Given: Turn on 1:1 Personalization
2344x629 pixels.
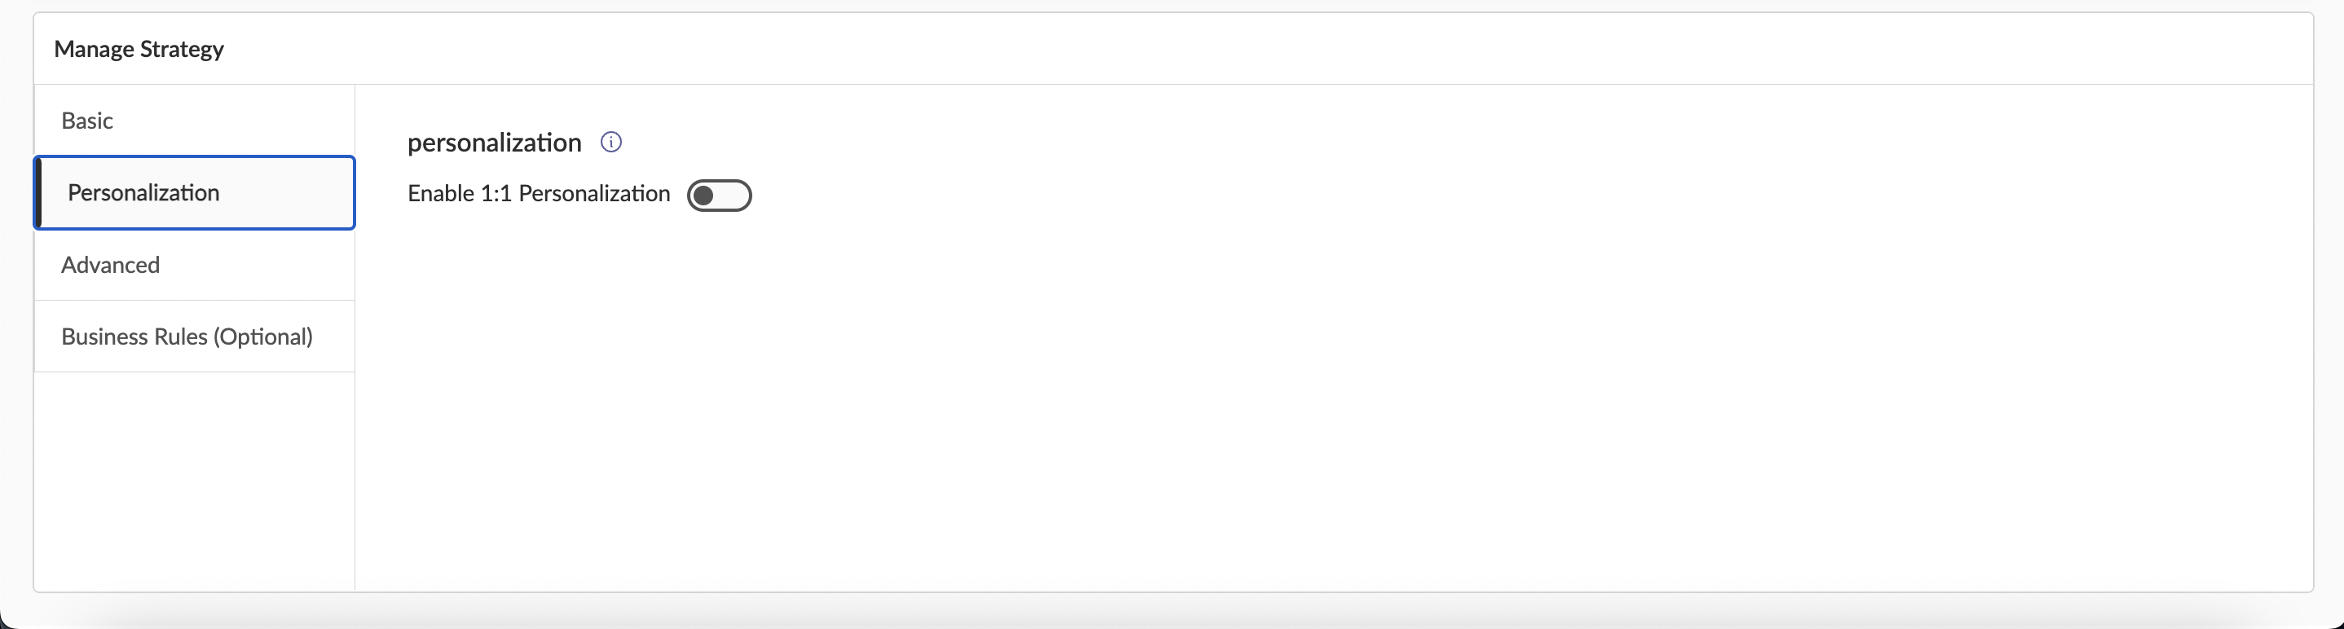Looking at the screenshot, I should tap(719, 196).
